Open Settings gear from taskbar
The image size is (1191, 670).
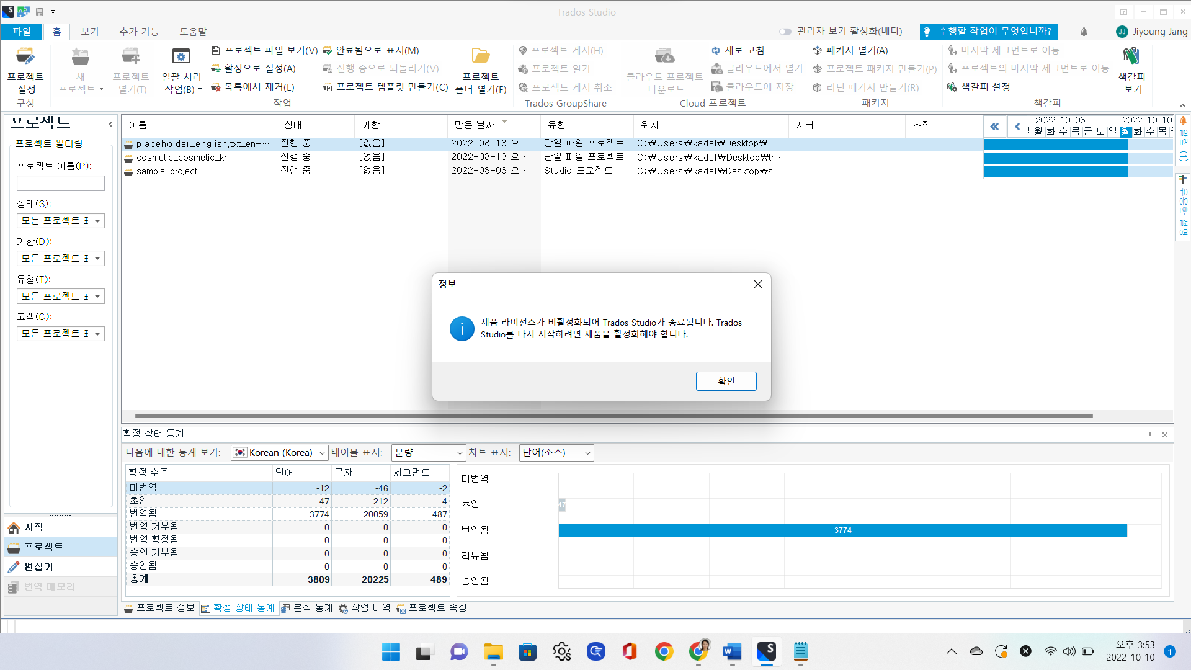561,652
